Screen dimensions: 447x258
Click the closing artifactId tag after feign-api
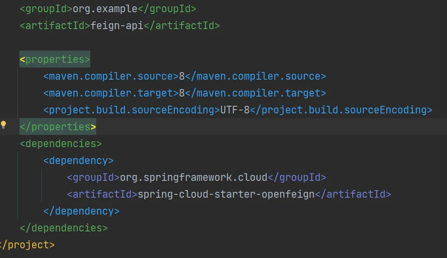pos(182,25)
